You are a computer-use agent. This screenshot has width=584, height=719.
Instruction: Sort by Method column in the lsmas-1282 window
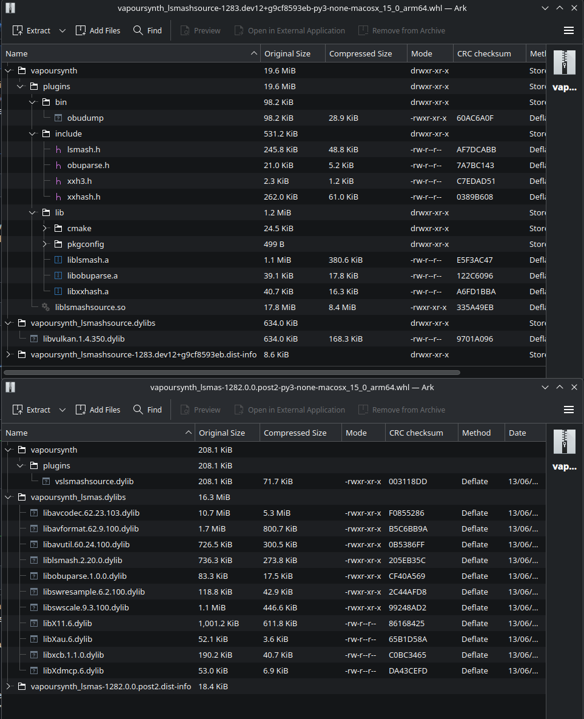pyautogui.click(x=481, y=433)
